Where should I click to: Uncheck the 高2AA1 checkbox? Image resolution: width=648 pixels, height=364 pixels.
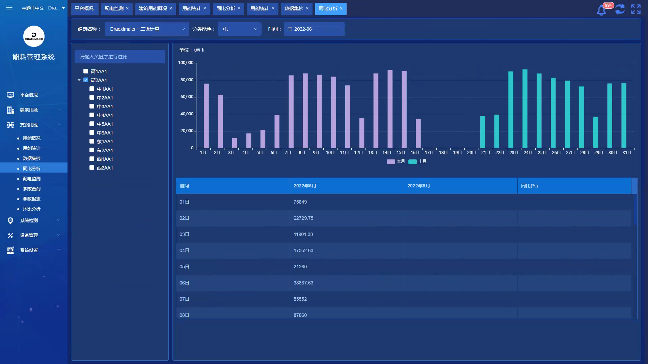(x=86, y=80)
